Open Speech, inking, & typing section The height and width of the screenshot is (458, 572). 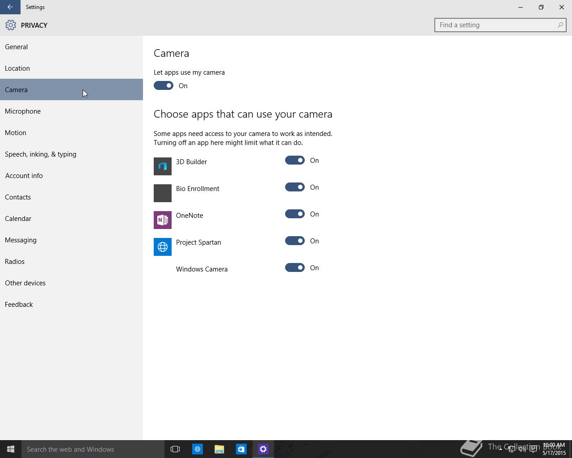pos(71,154)
